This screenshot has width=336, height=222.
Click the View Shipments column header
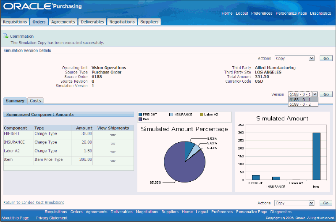pos(113,128)
